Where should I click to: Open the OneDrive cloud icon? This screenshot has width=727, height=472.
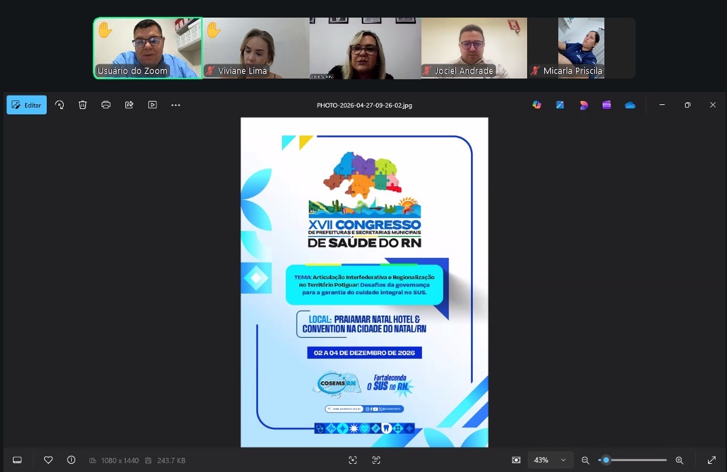(630, 105)
